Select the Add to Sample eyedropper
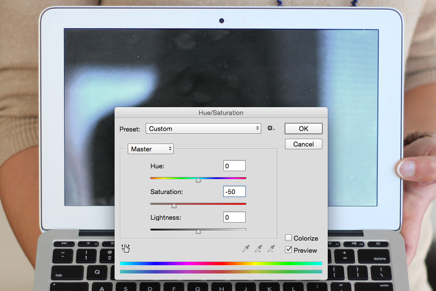The height and width of the screenshot is (291, 436). [x=258, y=248]
